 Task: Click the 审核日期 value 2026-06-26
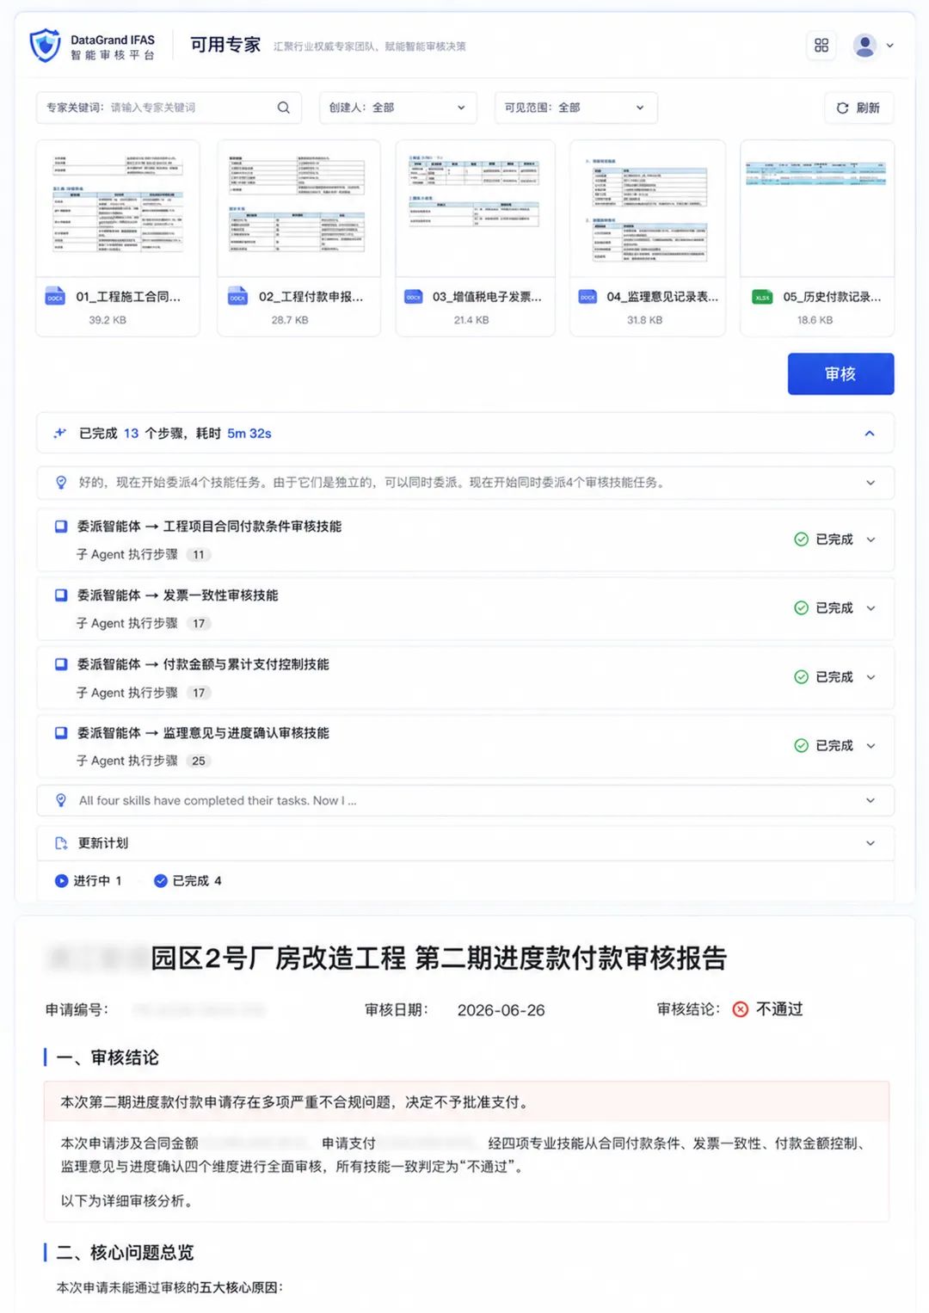pos(501,1010)
